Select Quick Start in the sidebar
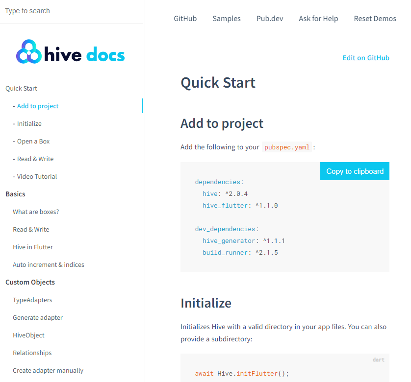411x382 pixels. pyautogui.click(x=21, y=89)
